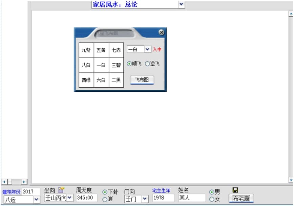The width and height of the screenshot is (294, 206).
Task: Click the 八白 grid cell
Action: point(86,65)
